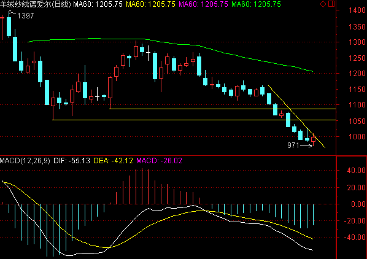
Task: Click the -40.00 MACD axis label
Action: (x=355, y=238)
